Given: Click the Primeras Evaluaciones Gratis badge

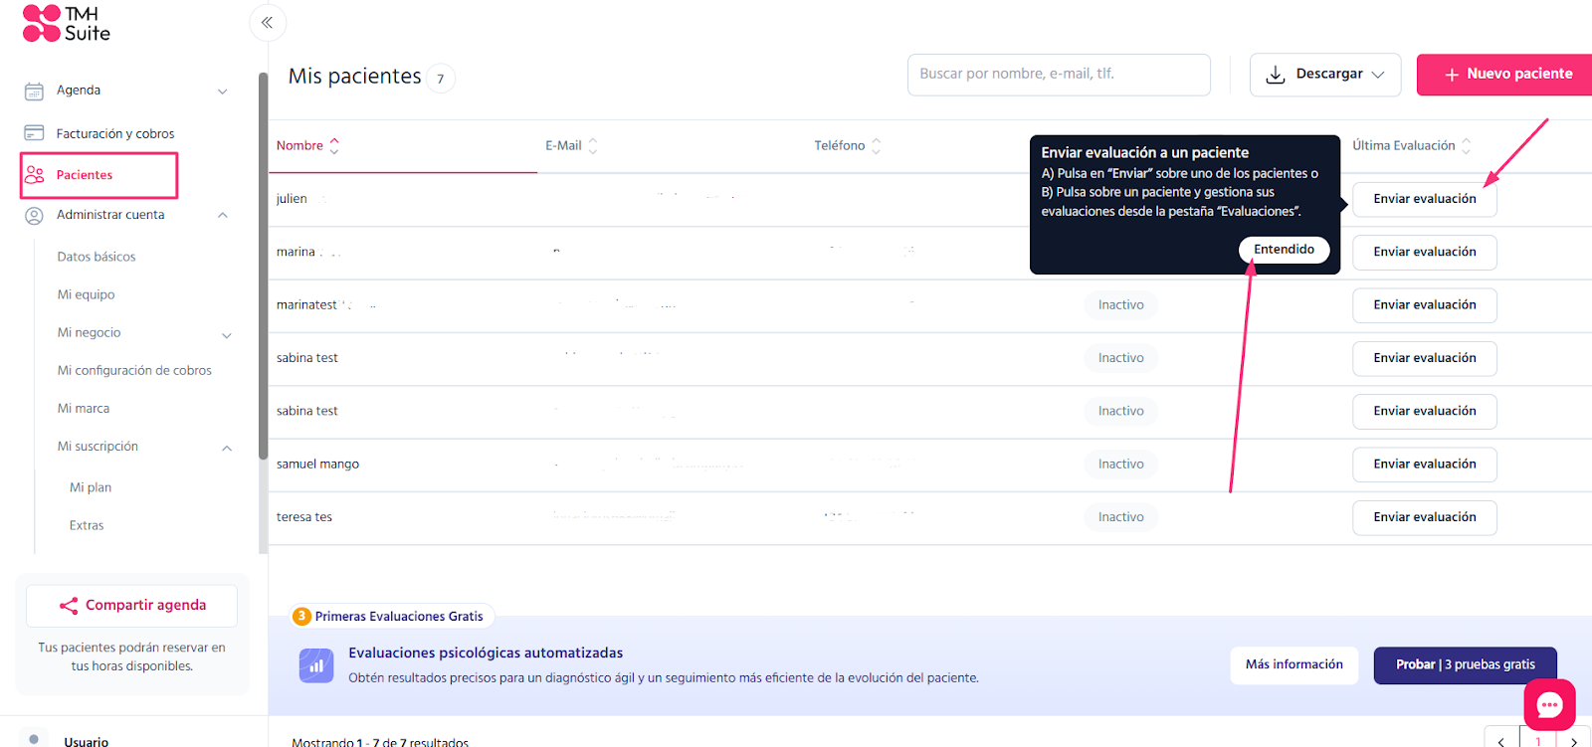Looking at the screenshot, I should (392, 617).
